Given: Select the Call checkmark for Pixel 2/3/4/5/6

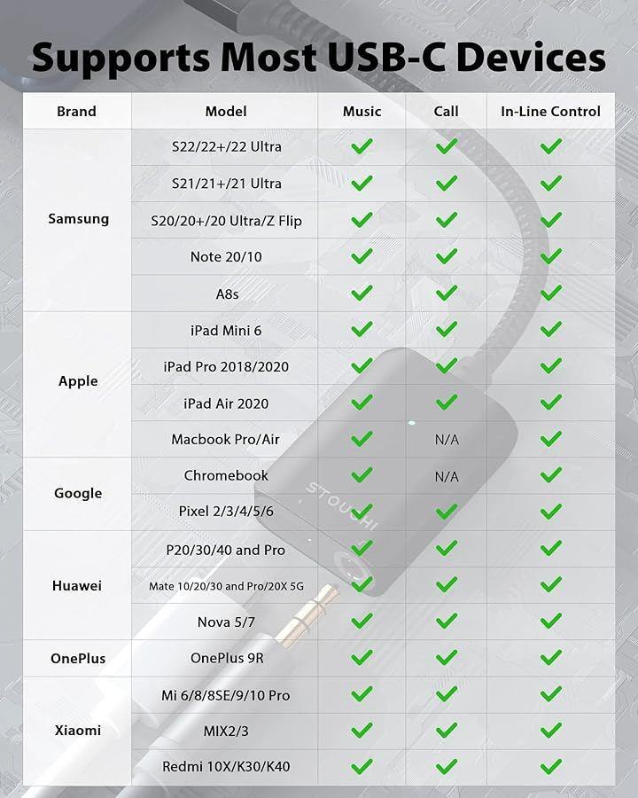Looking at the screenshot, I should [447, 512].
